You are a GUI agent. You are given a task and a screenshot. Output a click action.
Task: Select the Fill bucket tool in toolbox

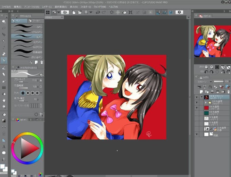(x=4, y=114)
